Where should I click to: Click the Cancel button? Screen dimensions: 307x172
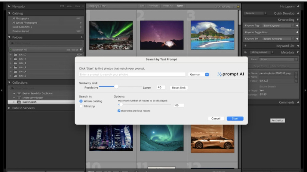click(216, 118)
